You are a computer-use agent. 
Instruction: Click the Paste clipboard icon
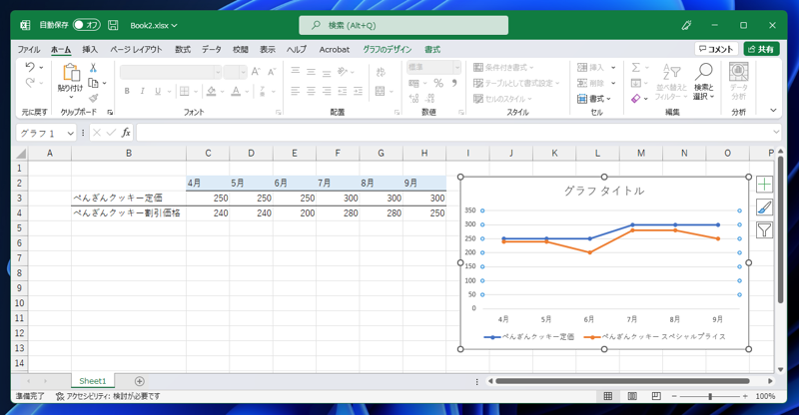click(71, 72)
